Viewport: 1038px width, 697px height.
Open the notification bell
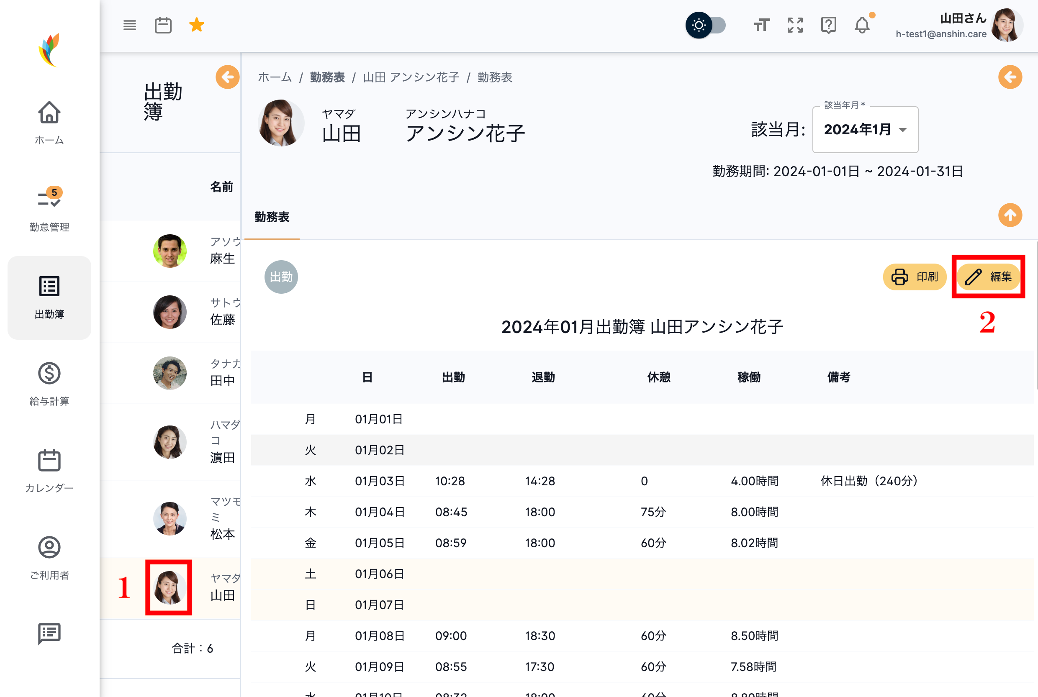point(862,26)
